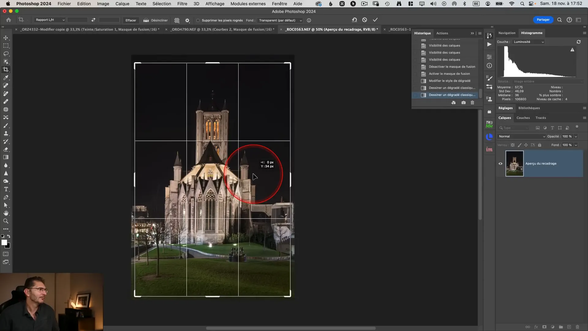
Task: Switch to the Navigation tab
Action: 507,33
